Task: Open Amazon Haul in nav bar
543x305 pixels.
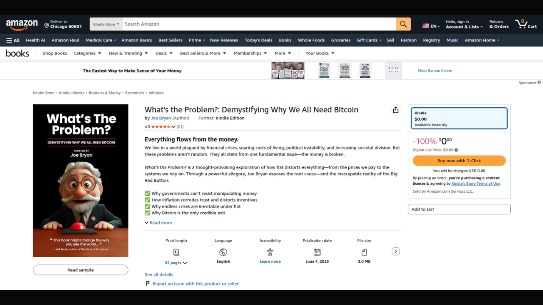Action: 65,40
